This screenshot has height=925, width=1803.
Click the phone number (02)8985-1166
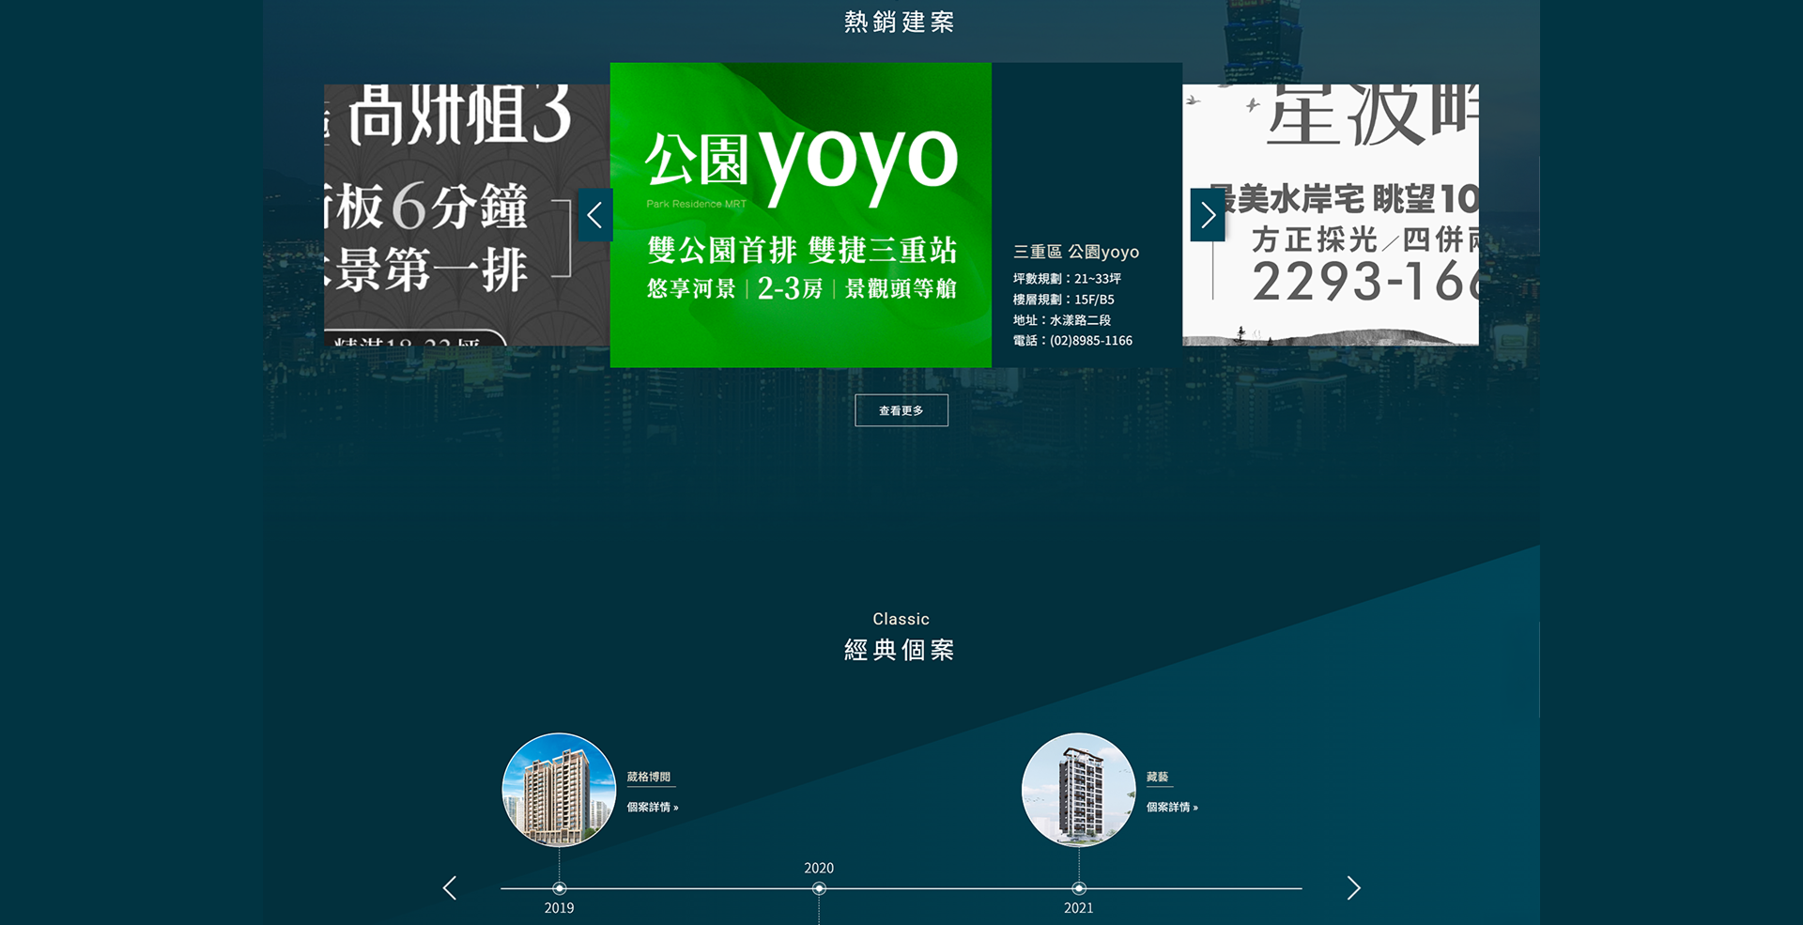point(1090,341)
